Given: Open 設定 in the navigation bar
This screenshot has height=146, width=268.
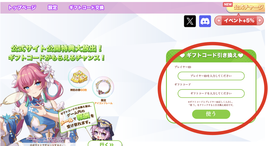Looking at the screenshot, I should coord(52,8).
